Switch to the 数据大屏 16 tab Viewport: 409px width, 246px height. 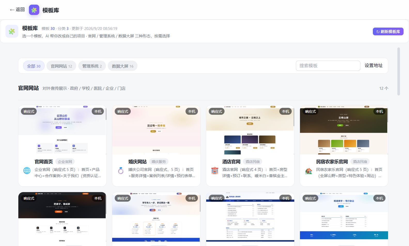point(123,66)
